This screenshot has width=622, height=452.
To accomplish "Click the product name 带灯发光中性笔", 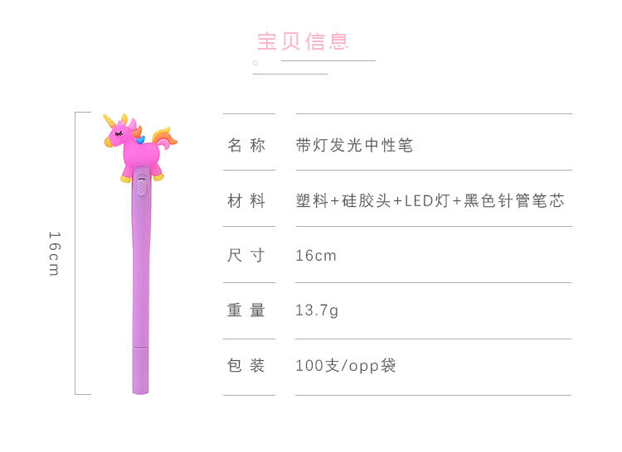I will coord(354,145).
